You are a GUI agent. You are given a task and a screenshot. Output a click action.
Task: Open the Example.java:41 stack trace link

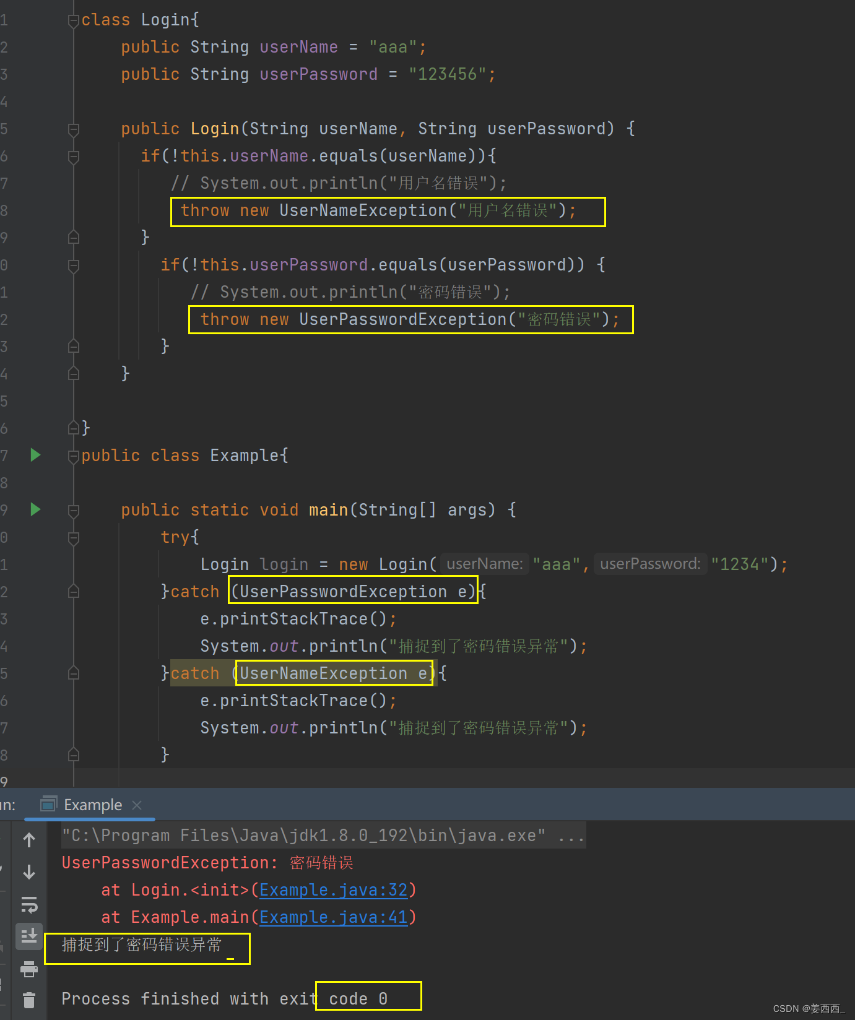click(333, 917)
